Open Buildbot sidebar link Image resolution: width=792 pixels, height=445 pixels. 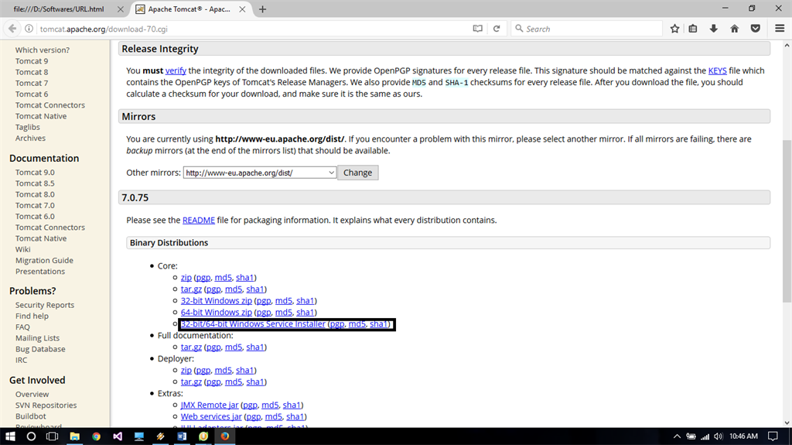click(30, 416)
